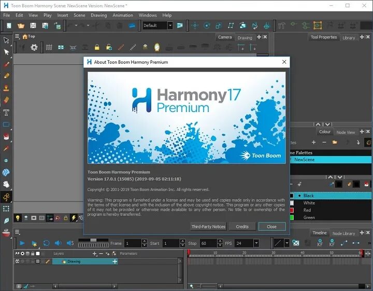
Task: Close the About dialog with X
Action: [284, 62]
